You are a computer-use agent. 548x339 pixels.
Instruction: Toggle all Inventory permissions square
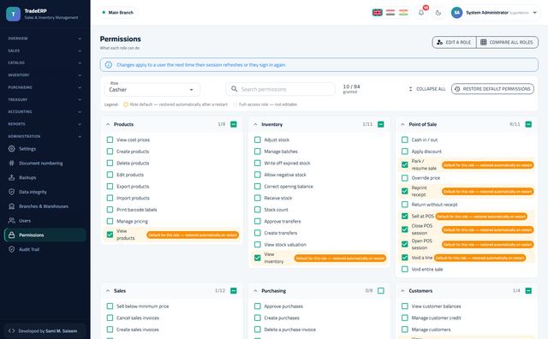pos(381,124)
